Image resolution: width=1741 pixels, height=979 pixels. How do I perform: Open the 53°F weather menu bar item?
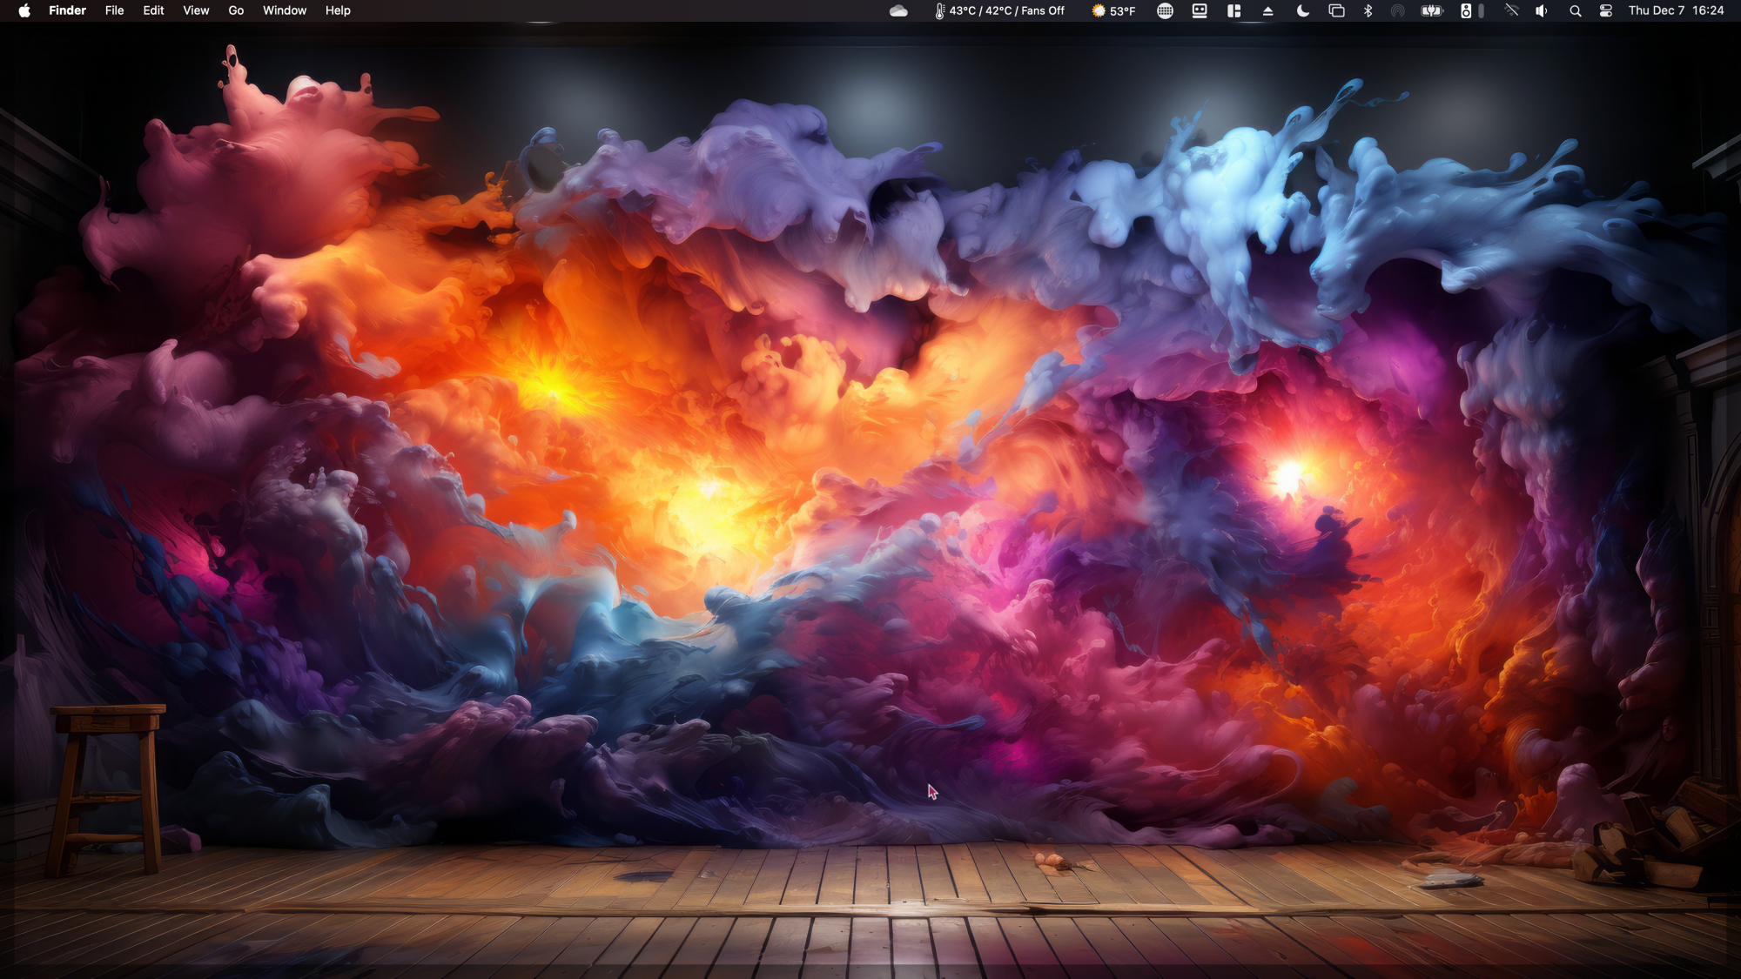pyautogui.click(x=1113, y=10)
